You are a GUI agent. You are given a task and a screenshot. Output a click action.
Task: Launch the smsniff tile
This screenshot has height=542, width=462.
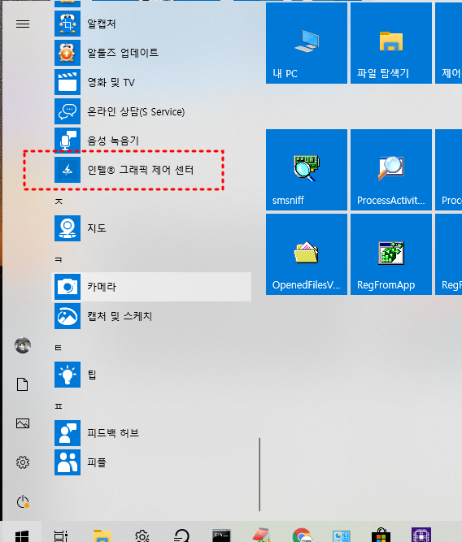307,170
